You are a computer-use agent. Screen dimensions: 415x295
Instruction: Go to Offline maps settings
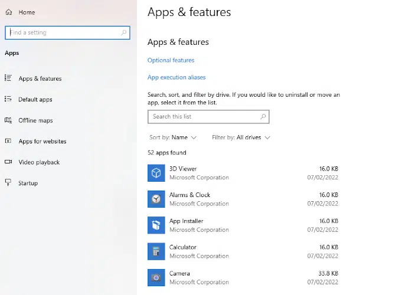(x=35, y=120)
